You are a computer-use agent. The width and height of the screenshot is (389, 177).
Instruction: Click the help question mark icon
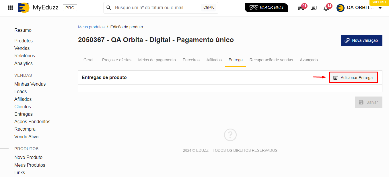[x=230, y=135]
